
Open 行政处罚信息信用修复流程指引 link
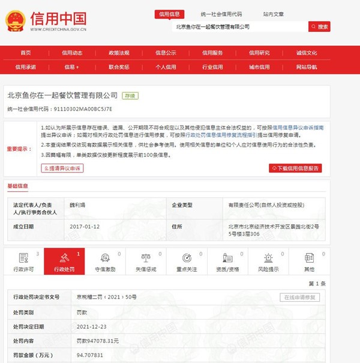coord(221,135)
